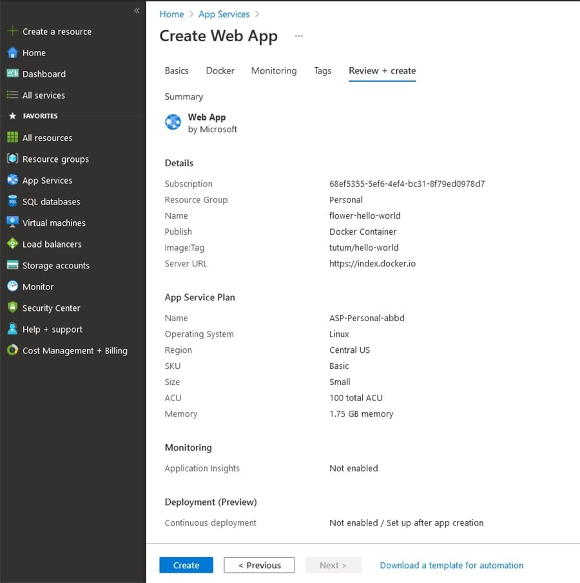The width and height of the screenshot is (580, 583).
Task: Click the Create a resource plus icon
Action: click(12, 32)
